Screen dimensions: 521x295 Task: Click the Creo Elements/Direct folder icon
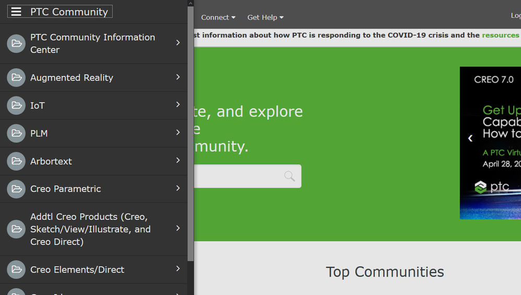pos(16,270)
